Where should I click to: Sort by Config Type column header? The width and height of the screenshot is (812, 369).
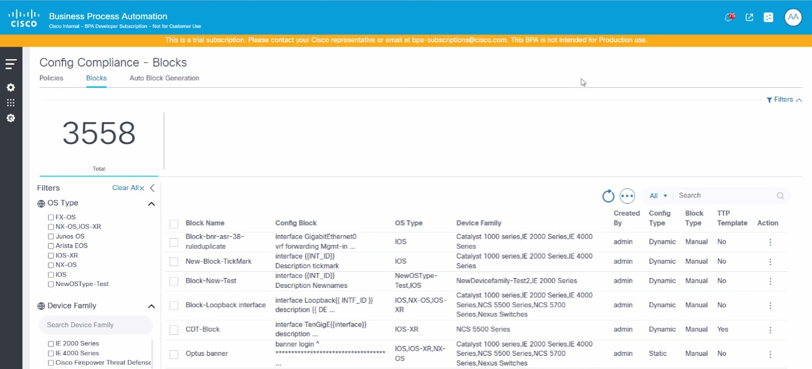pyautogui.click(x=660, y=218)
